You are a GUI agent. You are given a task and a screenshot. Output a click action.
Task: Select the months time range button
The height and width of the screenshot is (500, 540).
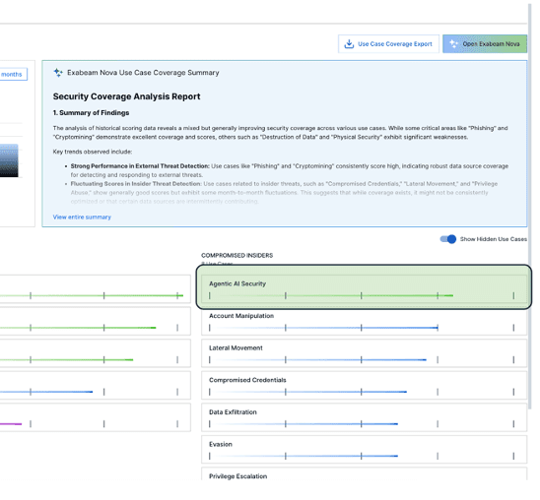click(x=13, y=74)
